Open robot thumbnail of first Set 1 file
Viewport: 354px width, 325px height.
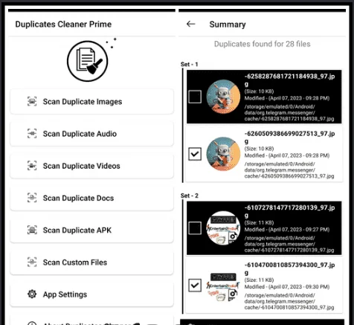(223, 97)
